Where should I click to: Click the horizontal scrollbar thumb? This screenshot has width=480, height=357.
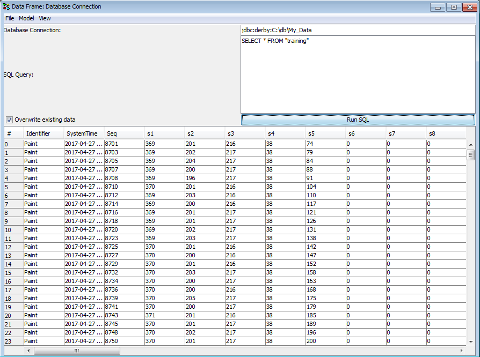click(x=77, y=351)
